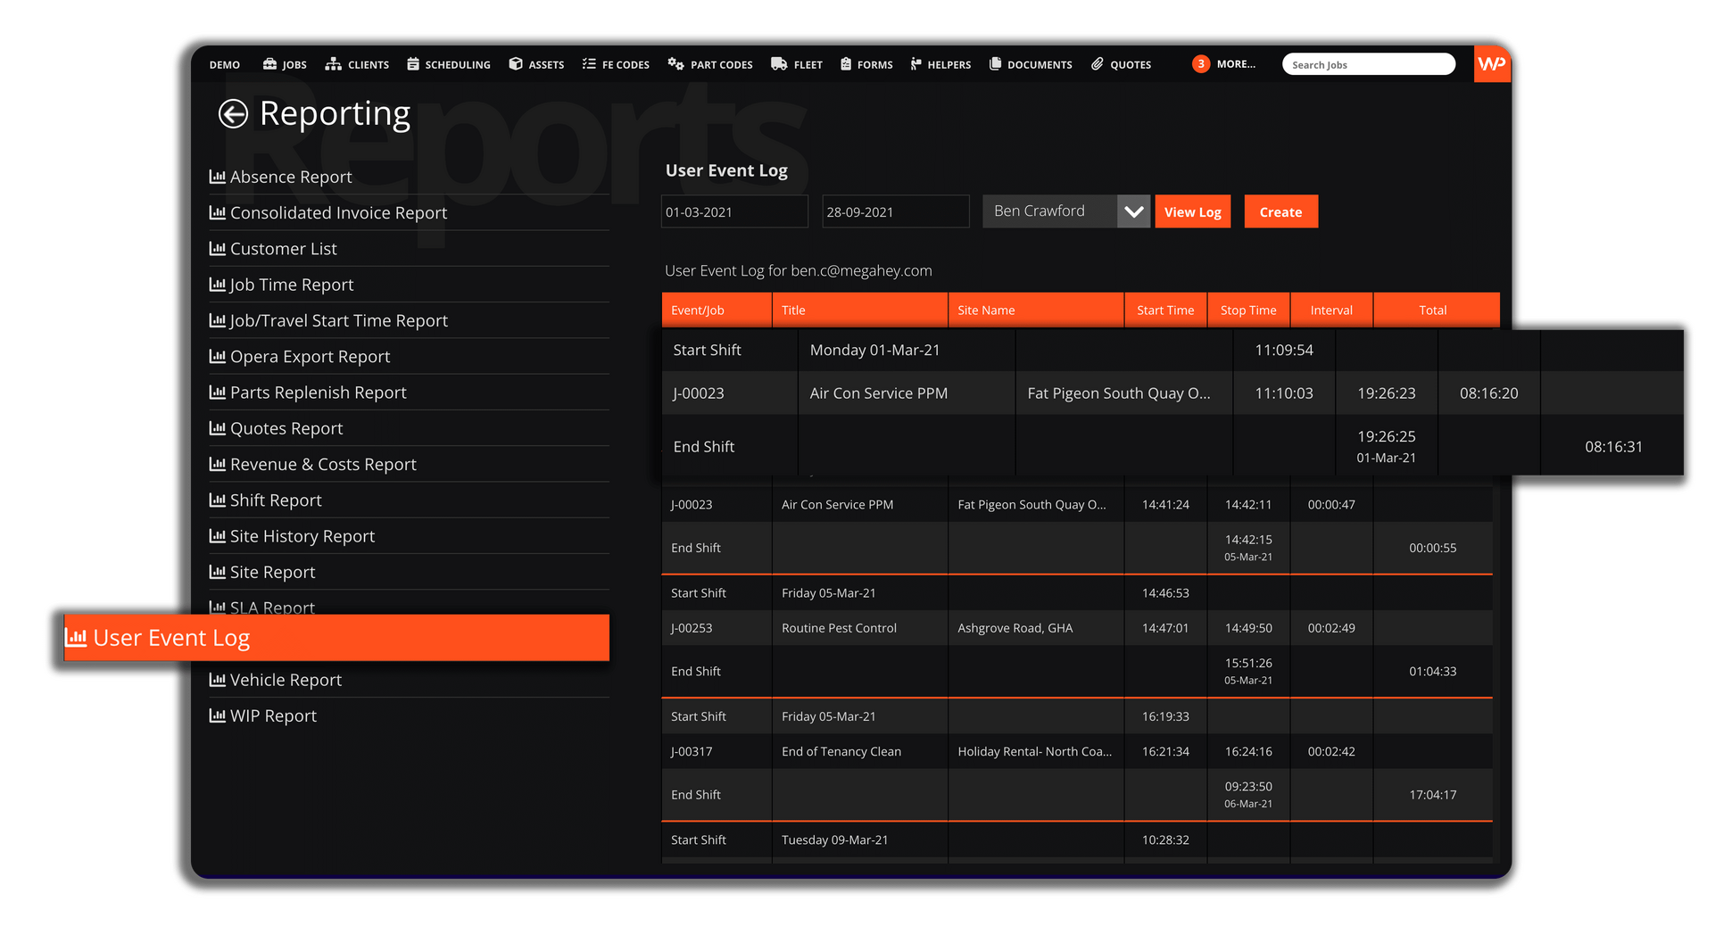Open the MORE... menu
This screenshot has width=1715, height=926.
click(1235, 63)
